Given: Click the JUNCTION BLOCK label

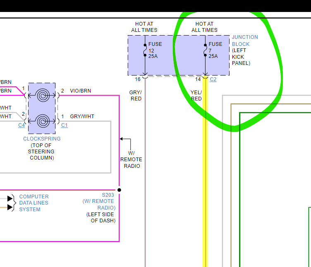Looking at the screenshot, I should point(244,41).
